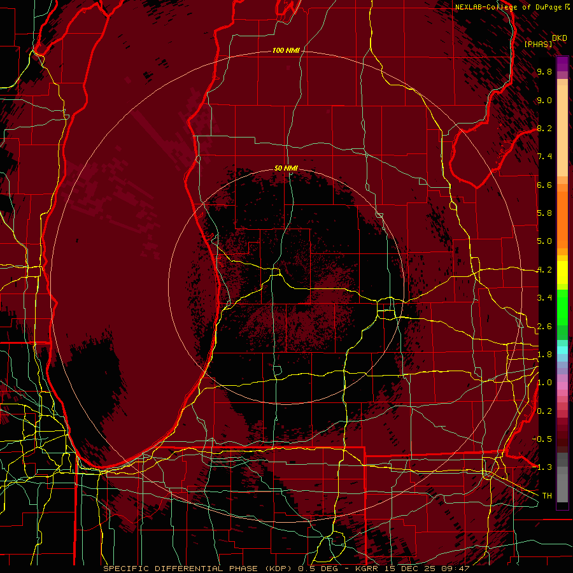This screenshot has height=573, width=573.
Task: Select the bright green swatch on the color bar
Action: 562,309
